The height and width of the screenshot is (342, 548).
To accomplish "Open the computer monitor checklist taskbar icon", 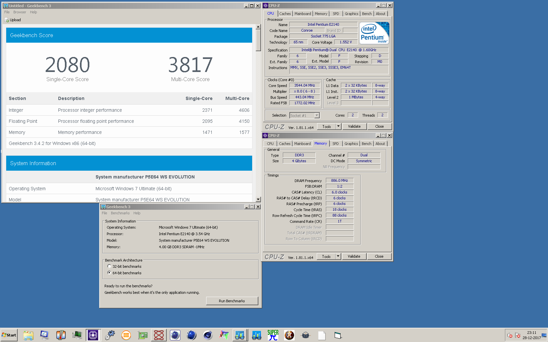I will [45, 335].
